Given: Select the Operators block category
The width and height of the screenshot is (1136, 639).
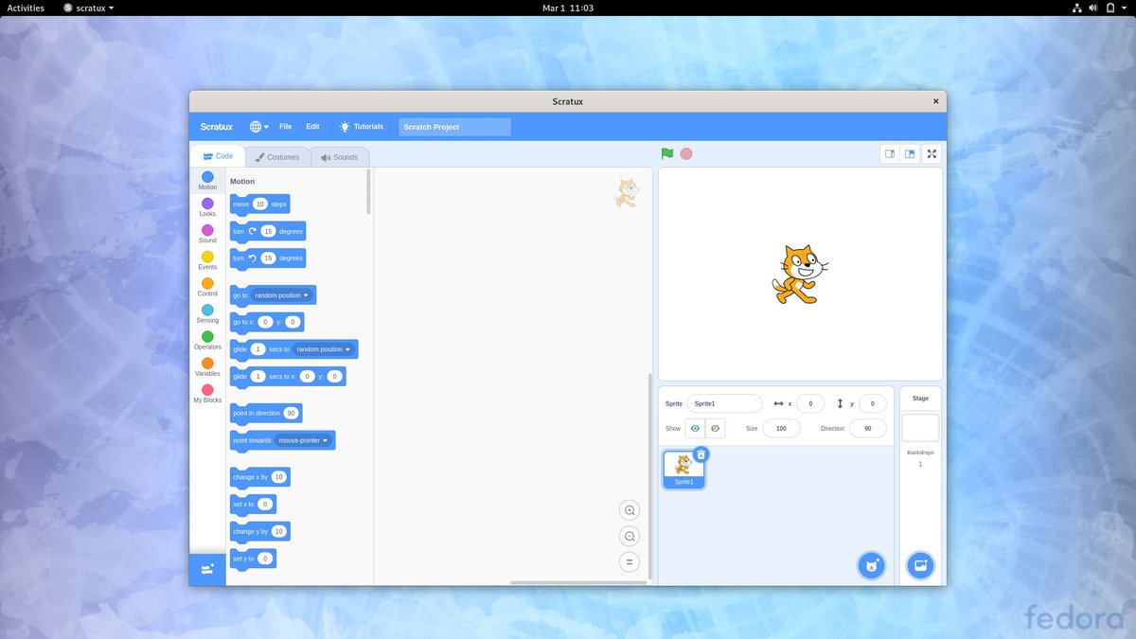Looking at the screenshot, I should tap(207, 340).
